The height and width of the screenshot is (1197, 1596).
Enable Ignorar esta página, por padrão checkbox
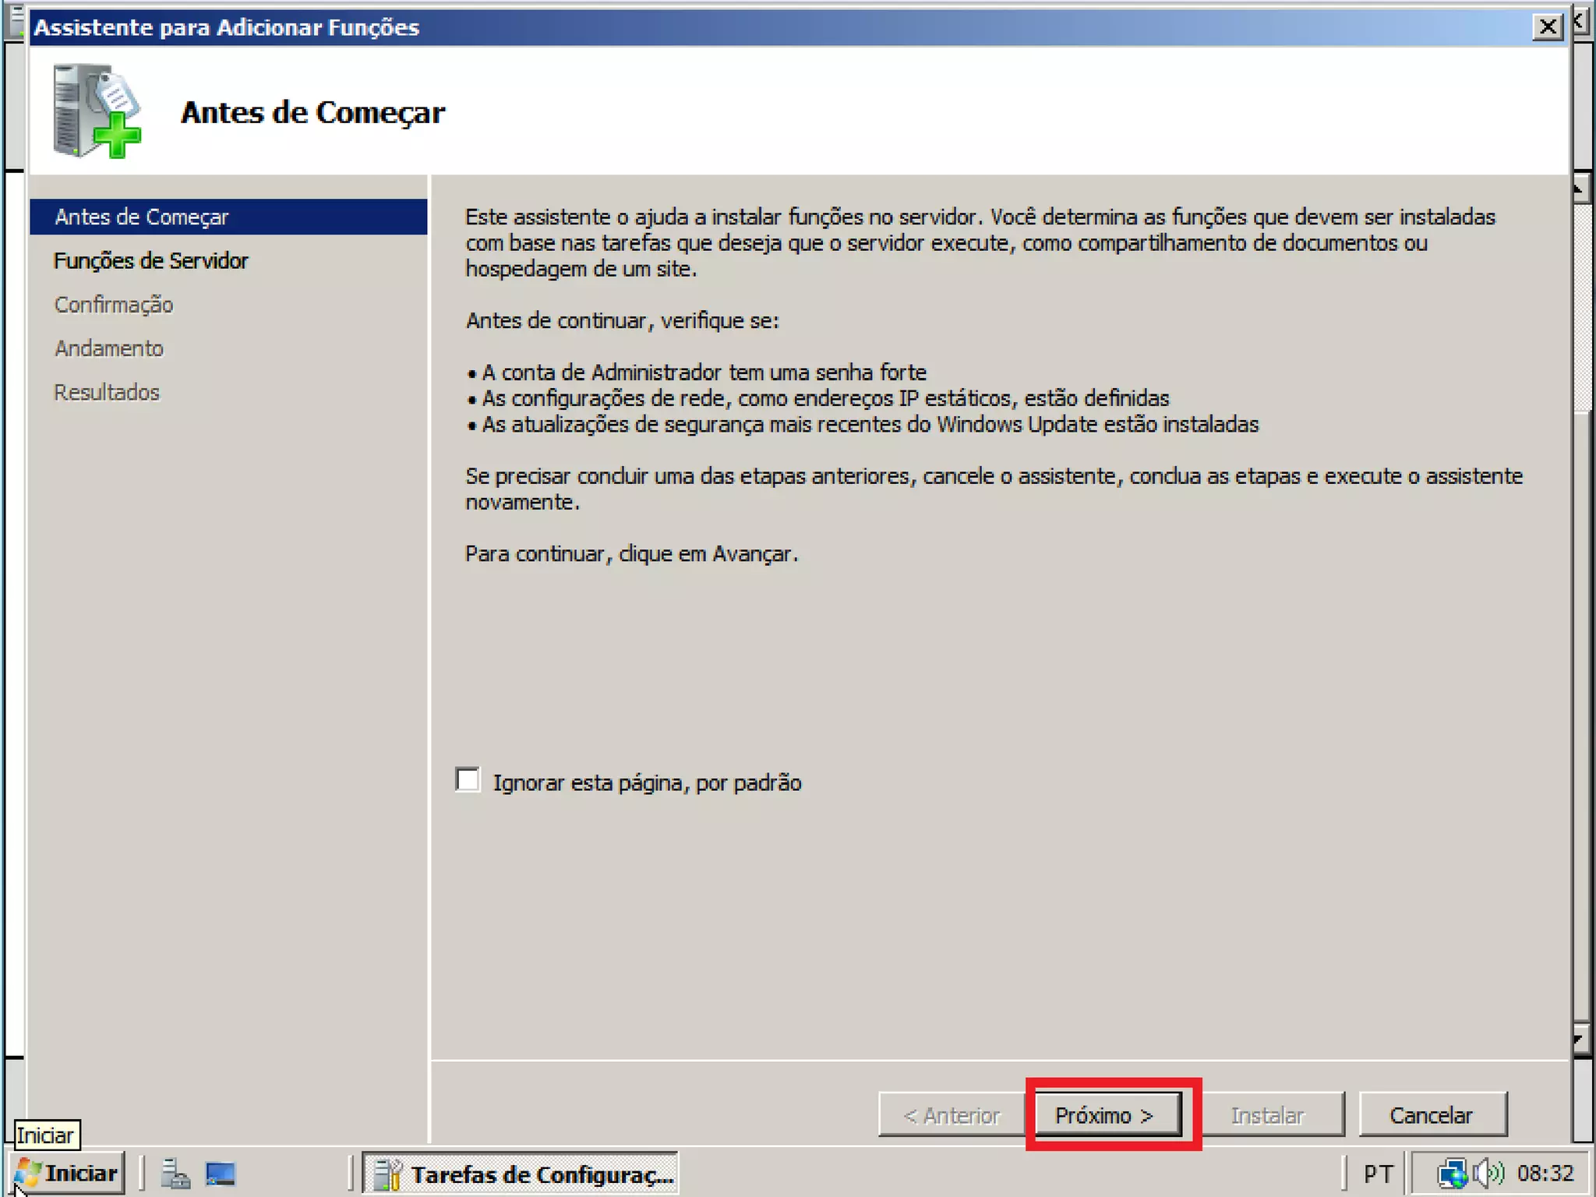pyautogui.click(x=468, y=780)
